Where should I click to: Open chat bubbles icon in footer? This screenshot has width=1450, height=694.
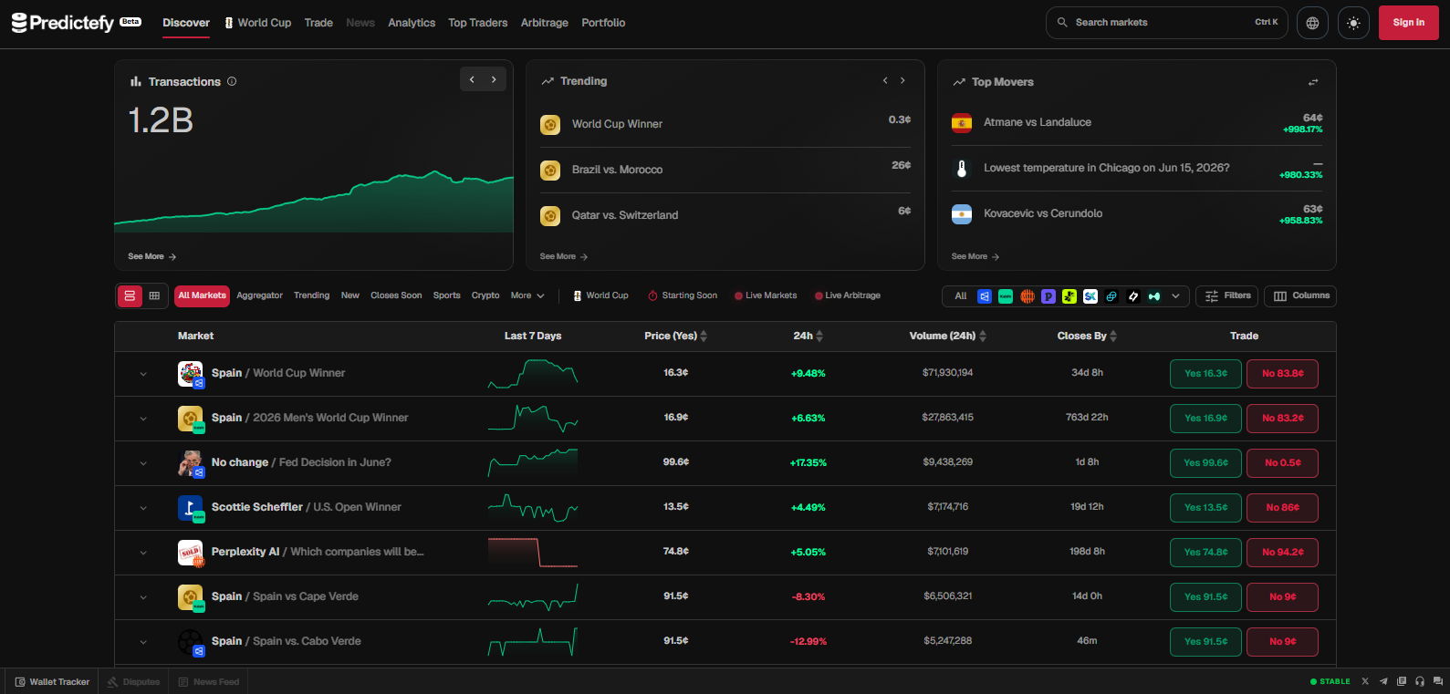pyautogui.click(x=1438, y=681)
